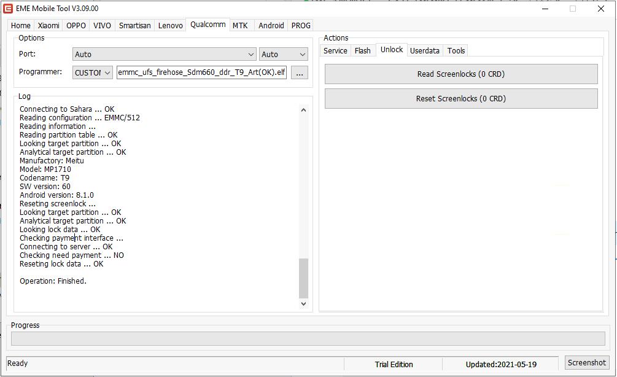Open the CUSTOM programmer type dropdown

pos(93,73)
